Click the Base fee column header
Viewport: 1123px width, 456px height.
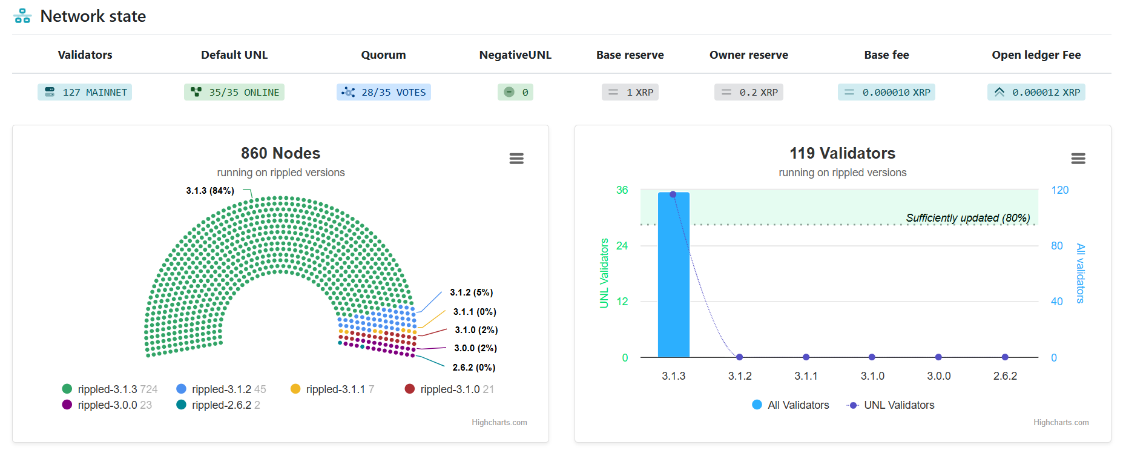(x=886, y=55)
